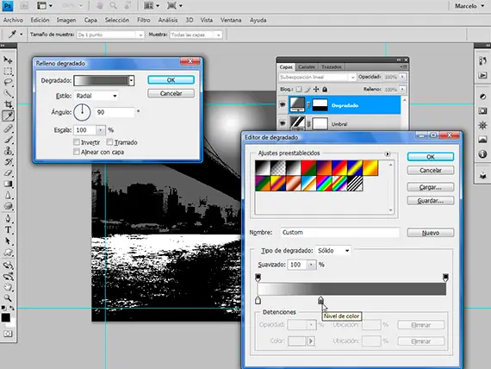Open the Ventana menu

click(x=231, y=20)
